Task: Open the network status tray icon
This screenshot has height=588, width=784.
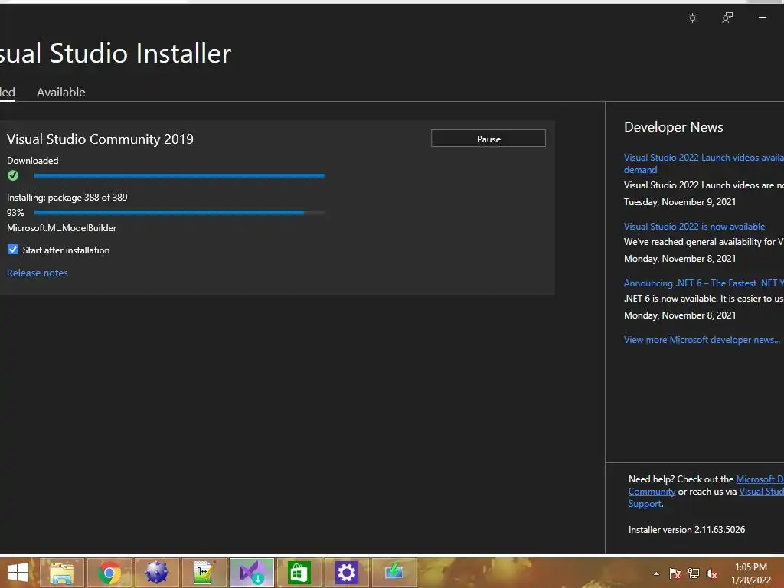Action: pos(694,573)
